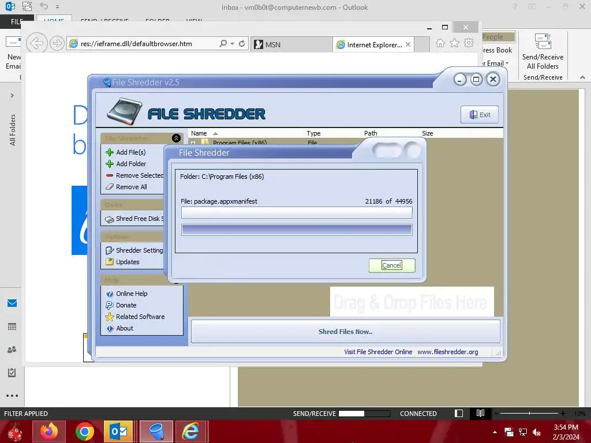
Task: Click the overall progress bar
Action: [297, 230]
